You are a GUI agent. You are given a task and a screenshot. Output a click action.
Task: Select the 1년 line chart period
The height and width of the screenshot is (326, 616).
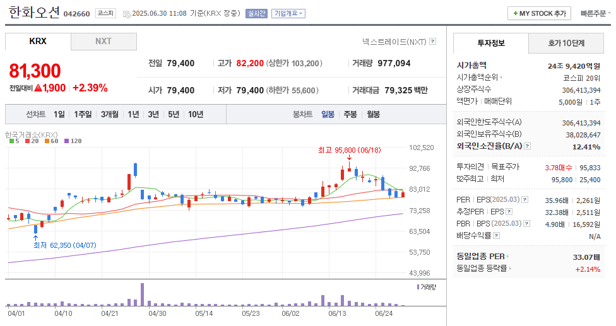[x=134, y=114]
